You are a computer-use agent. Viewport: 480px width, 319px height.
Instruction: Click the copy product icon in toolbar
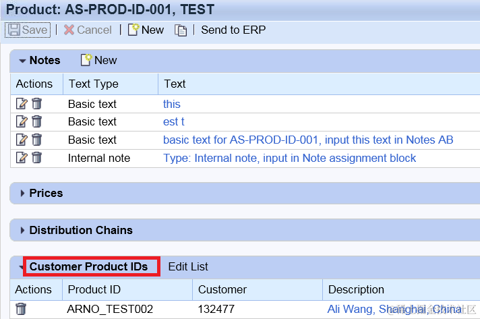point(181,30)
